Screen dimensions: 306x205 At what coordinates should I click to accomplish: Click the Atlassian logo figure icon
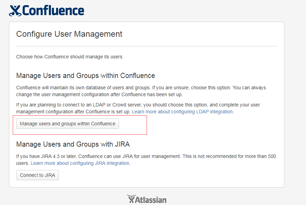(131, 199)
